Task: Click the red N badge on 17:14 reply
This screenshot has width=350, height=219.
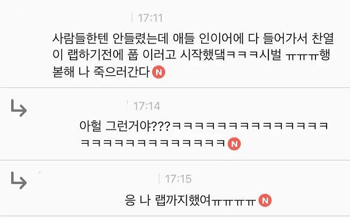Action: (234, 144)
